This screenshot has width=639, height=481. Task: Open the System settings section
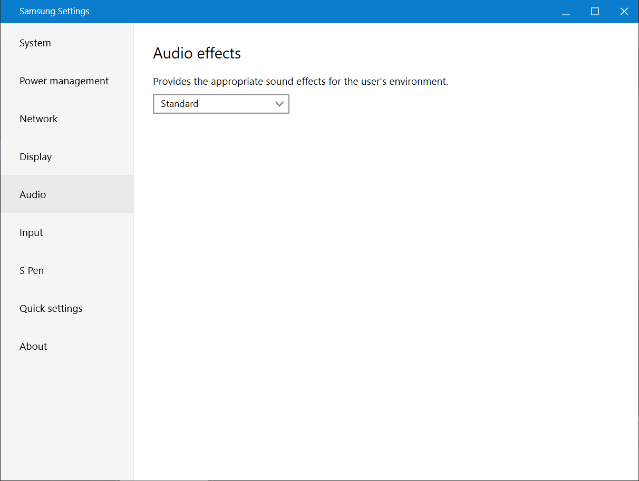pyautogui.click(x=67, y=43)
